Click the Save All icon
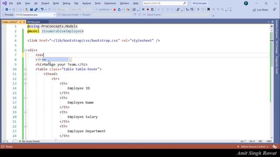 [x=36, y=10]
